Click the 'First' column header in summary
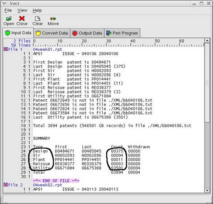Screen dimensions: 213x204 (61, 146)
